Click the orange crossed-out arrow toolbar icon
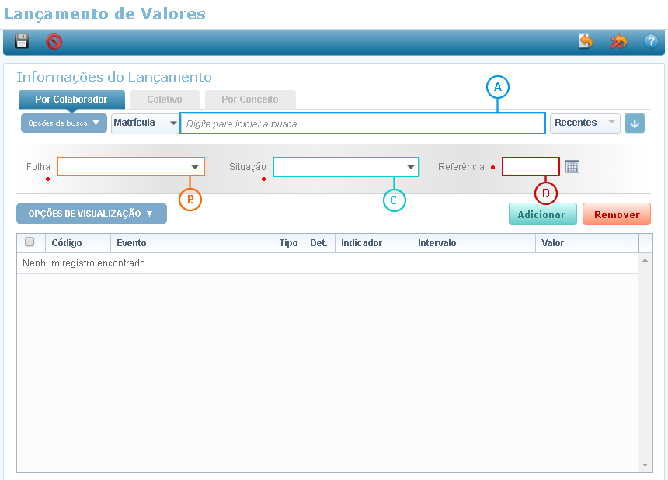The image size is (668, 480). (618, 42)
